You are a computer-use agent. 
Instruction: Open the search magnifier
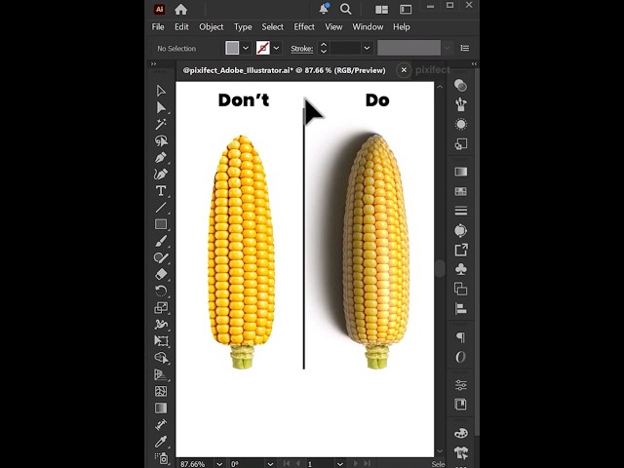345,9
